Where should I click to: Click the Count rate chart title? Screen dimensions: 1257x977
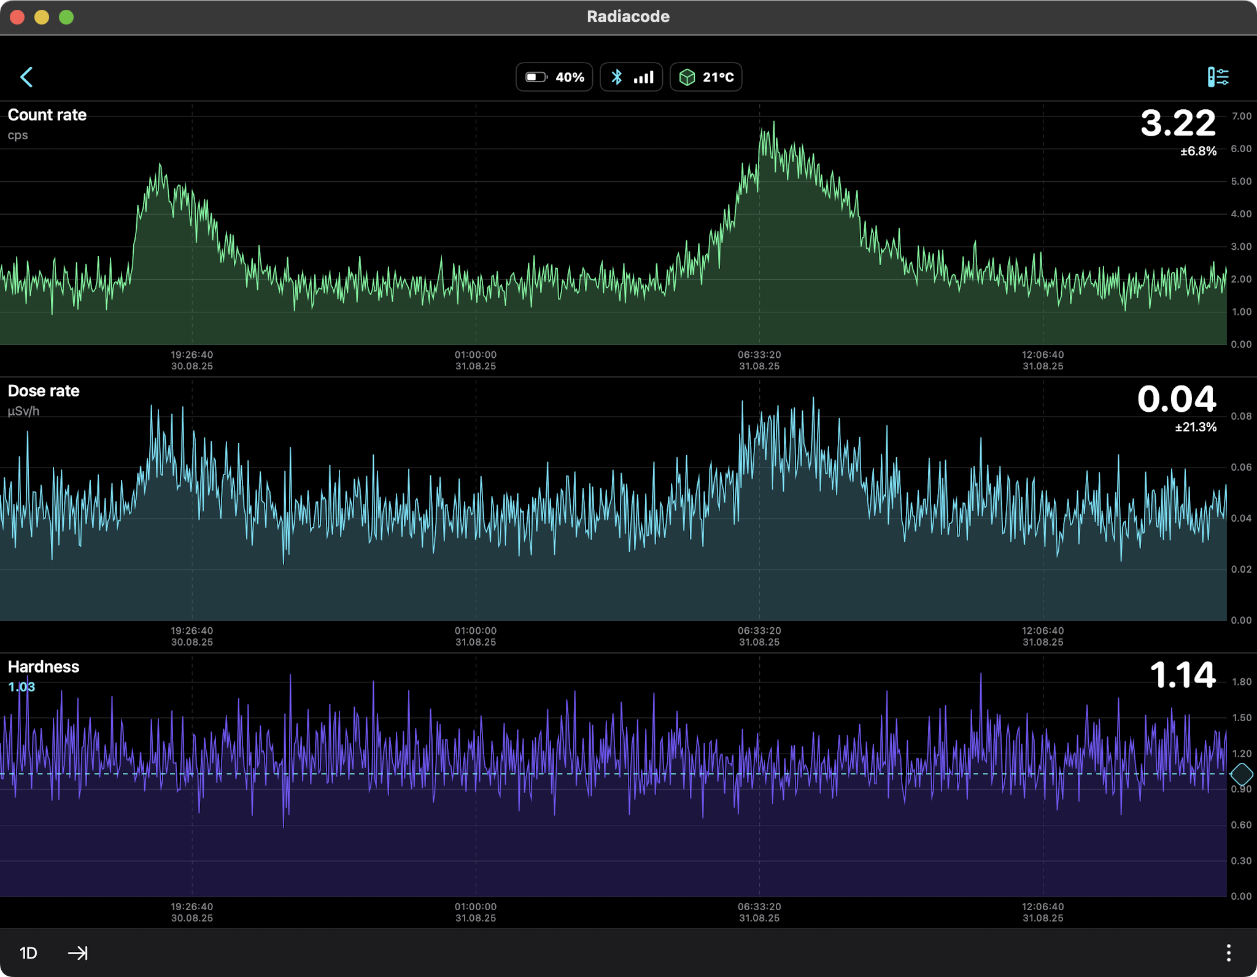47,115
